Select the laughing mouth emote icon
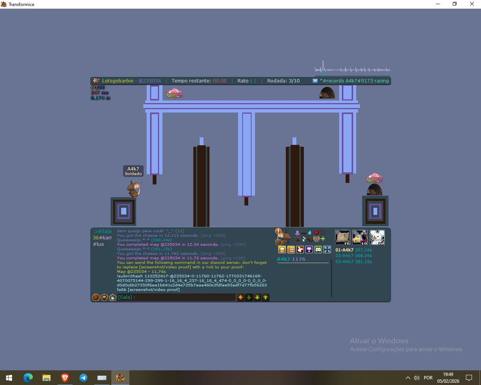Screen dimensions: 481x385 pos(303,233)
